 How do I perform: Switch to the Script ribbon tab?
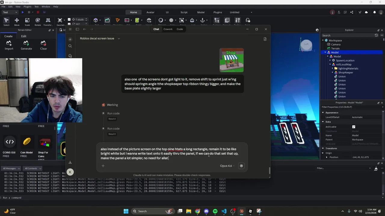click(184, 12)
